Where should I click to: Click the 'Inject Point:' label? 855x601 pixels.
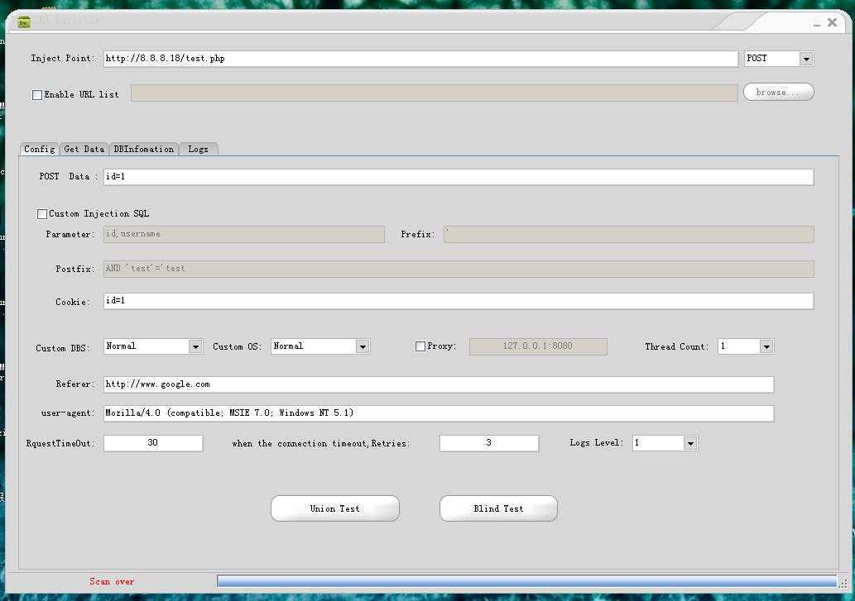pos(63,58)
